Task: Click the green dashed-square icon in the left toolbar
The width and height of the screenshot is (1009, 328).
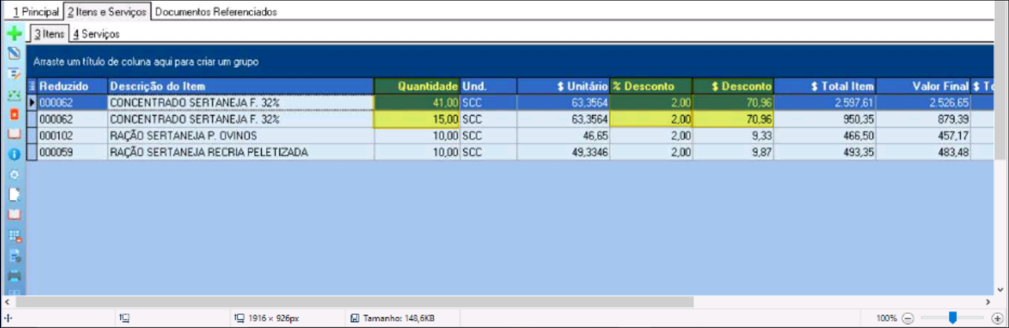Action: click(x=14, y=94)
